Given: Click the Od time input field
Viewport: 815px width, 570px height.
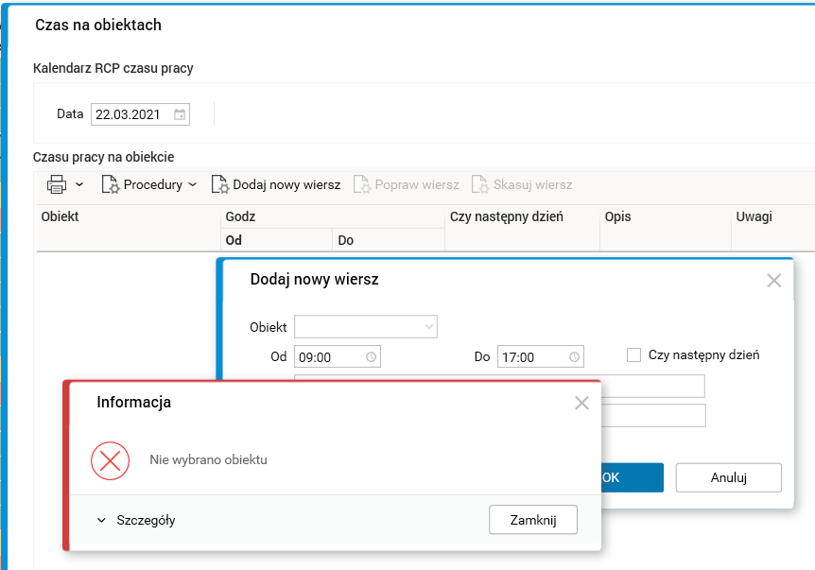Looking at the screenshot, I should [x=326, y=357].
